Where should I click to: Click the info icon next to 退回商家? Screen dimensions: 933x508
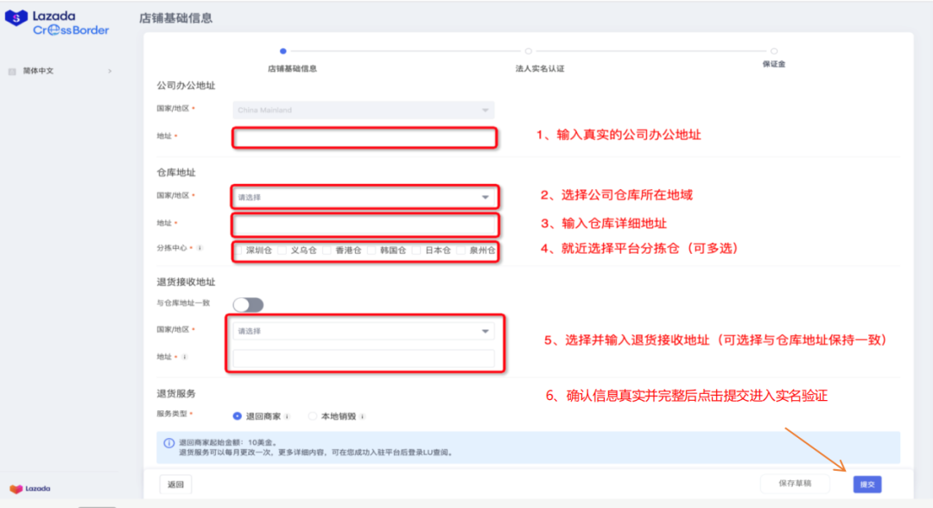click(x=288, y=416)
